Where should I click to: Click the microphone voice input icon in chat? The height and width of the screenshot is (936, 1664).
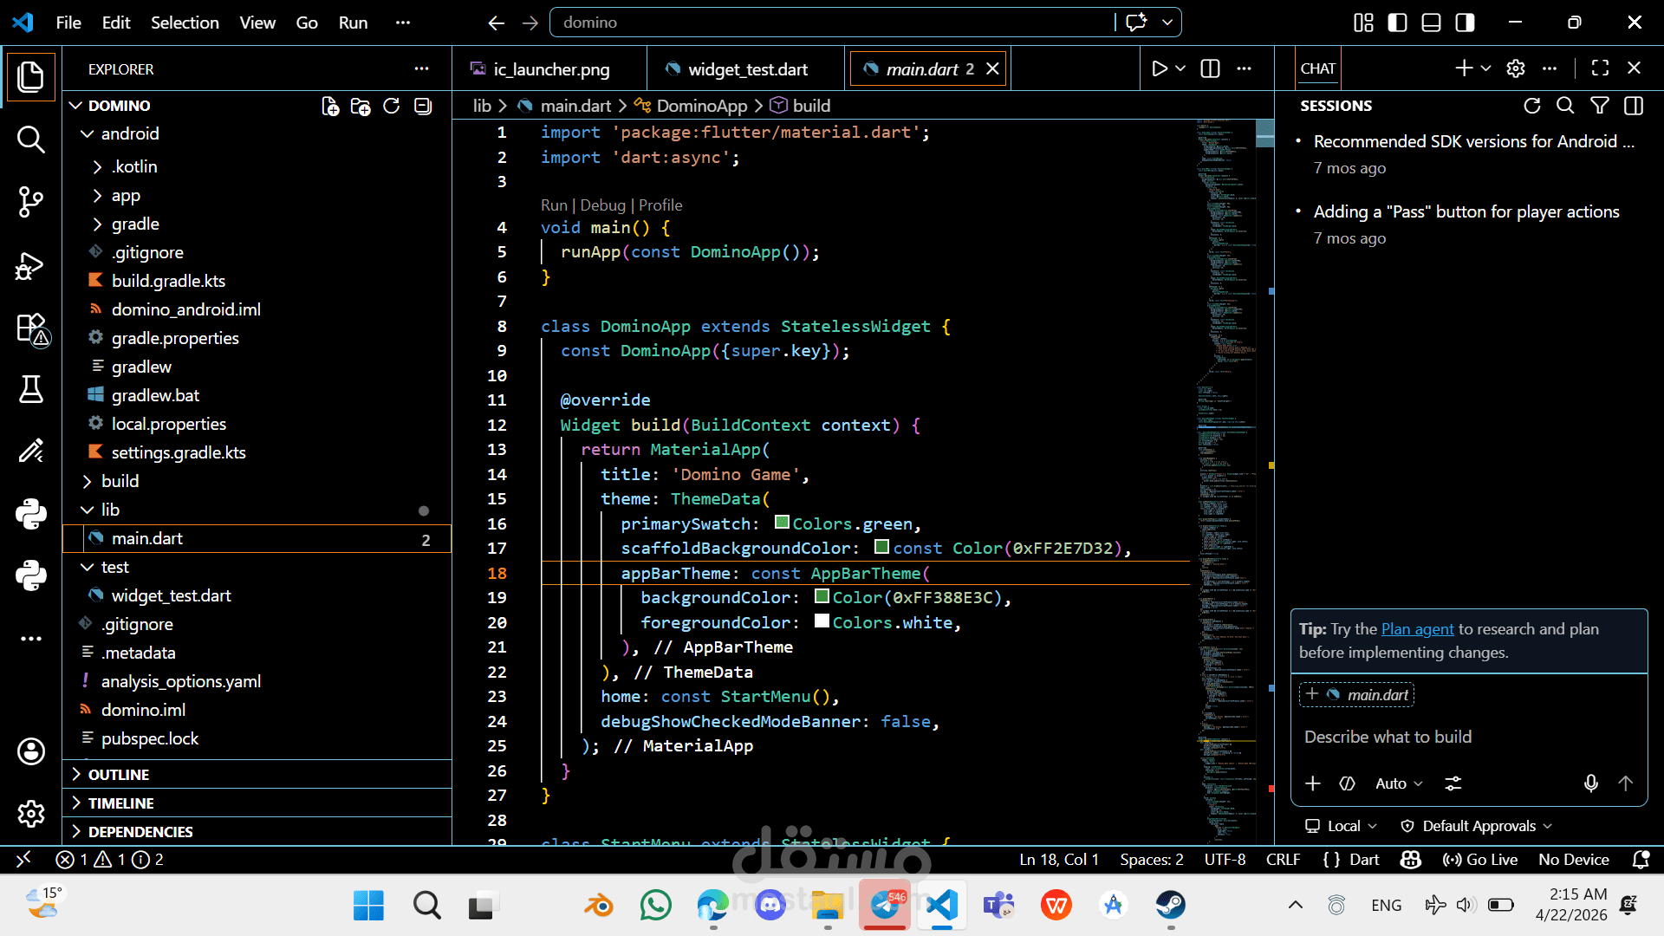coord(1591,783)
